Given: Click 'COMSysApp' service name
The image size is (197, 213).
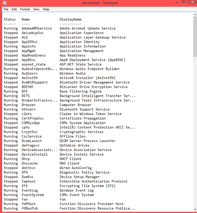Looking at the screenshot, I should coord(31,123).
